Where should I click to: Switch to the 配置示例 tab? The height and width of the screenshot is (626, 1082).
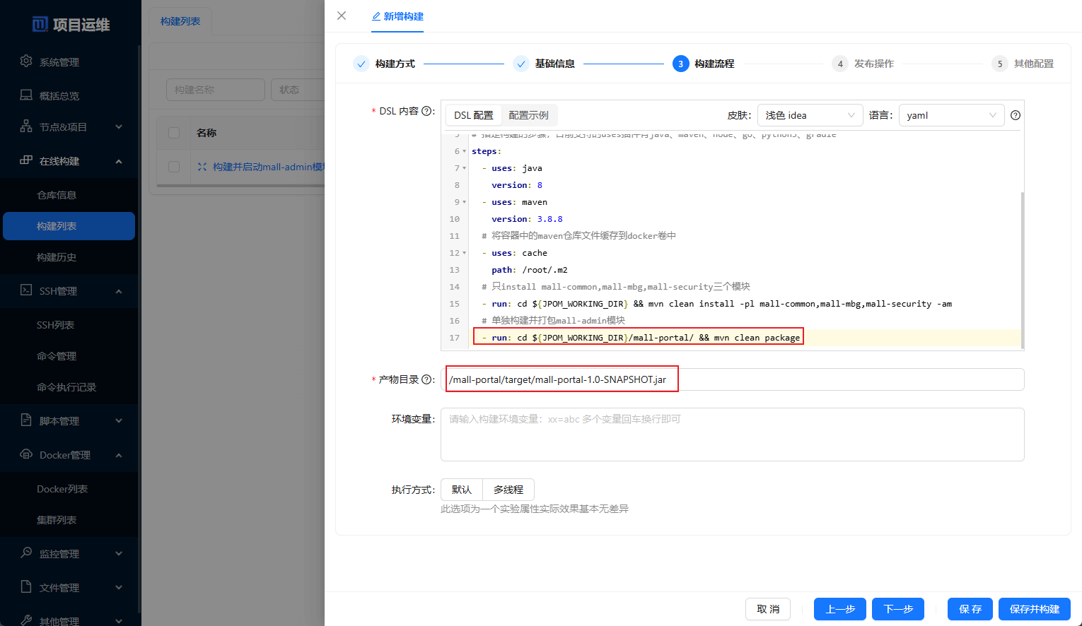click(x=528, y=115)
